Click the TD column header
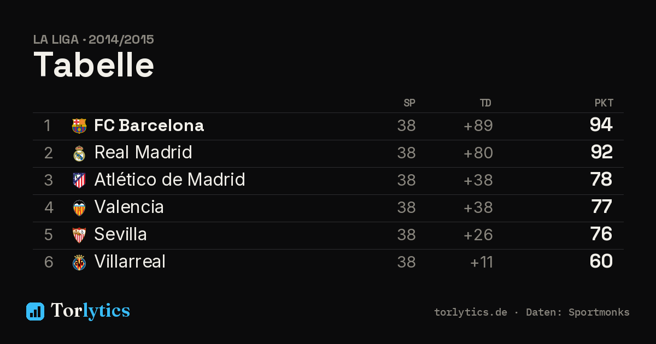This screenshot has height=344, width=656. (485, 103)
